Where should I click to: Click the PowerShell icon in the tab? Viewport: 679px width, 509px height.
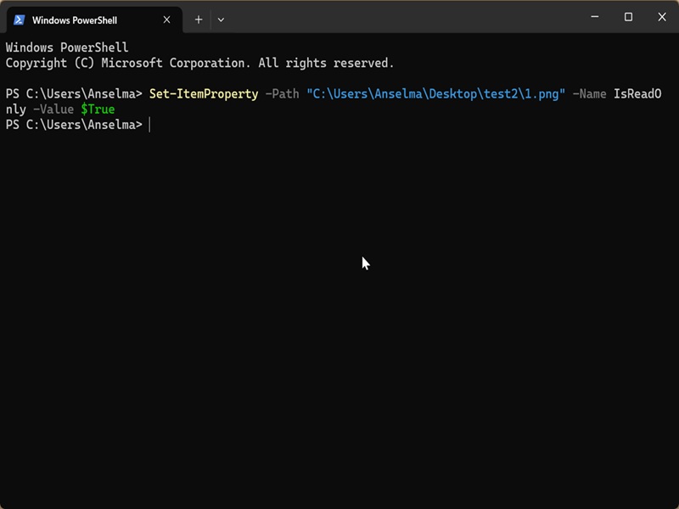tap(19, 20)
